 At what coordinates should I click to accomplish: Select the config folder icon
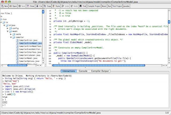tap(11, 28)
